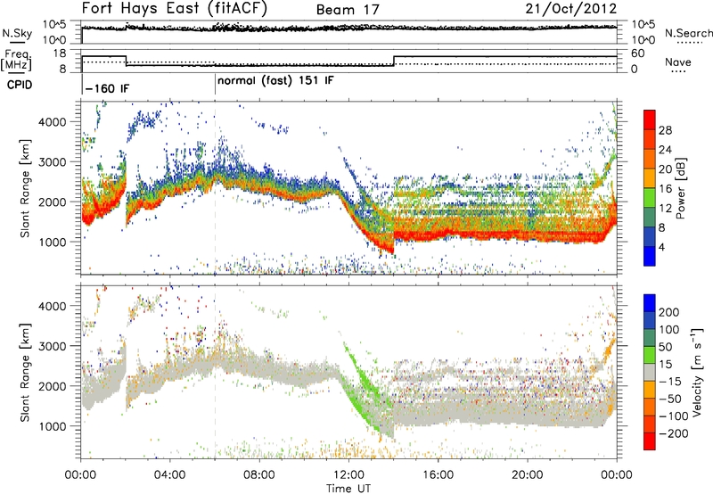The width and height of the screenshot is (713, 494).
Task: Click the 'N.Search' legend label
Action: (688, 33)
